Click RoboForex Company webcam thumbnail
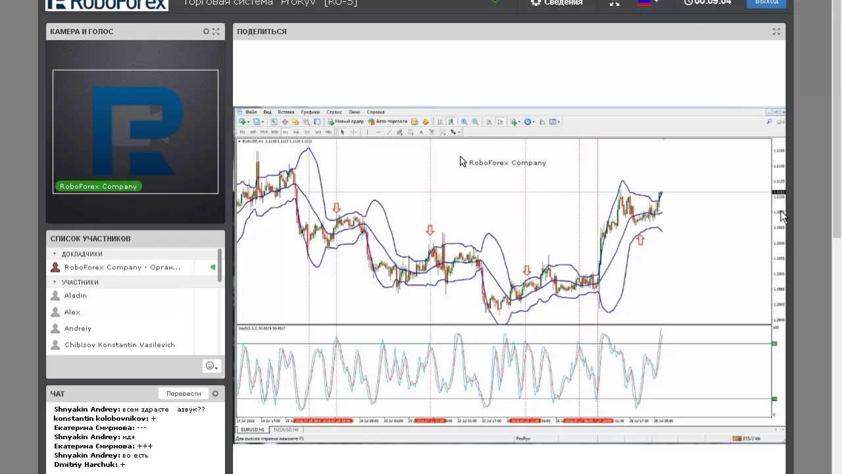The width and height of the screenshot is (842, 474). pos(136,132)
